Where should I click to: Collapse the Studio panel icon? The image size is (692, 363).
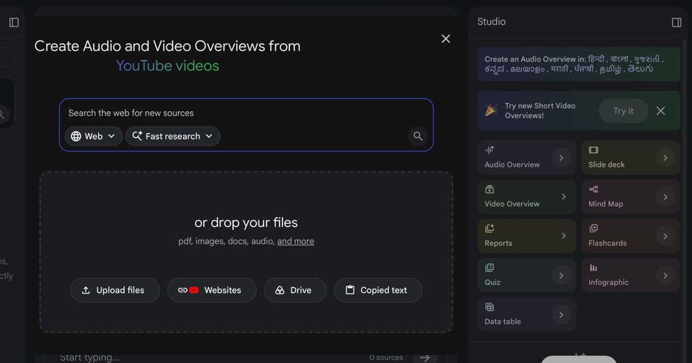coord(677,22)
